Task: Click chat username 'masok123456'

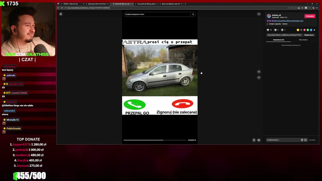Action: pos(19,93)
